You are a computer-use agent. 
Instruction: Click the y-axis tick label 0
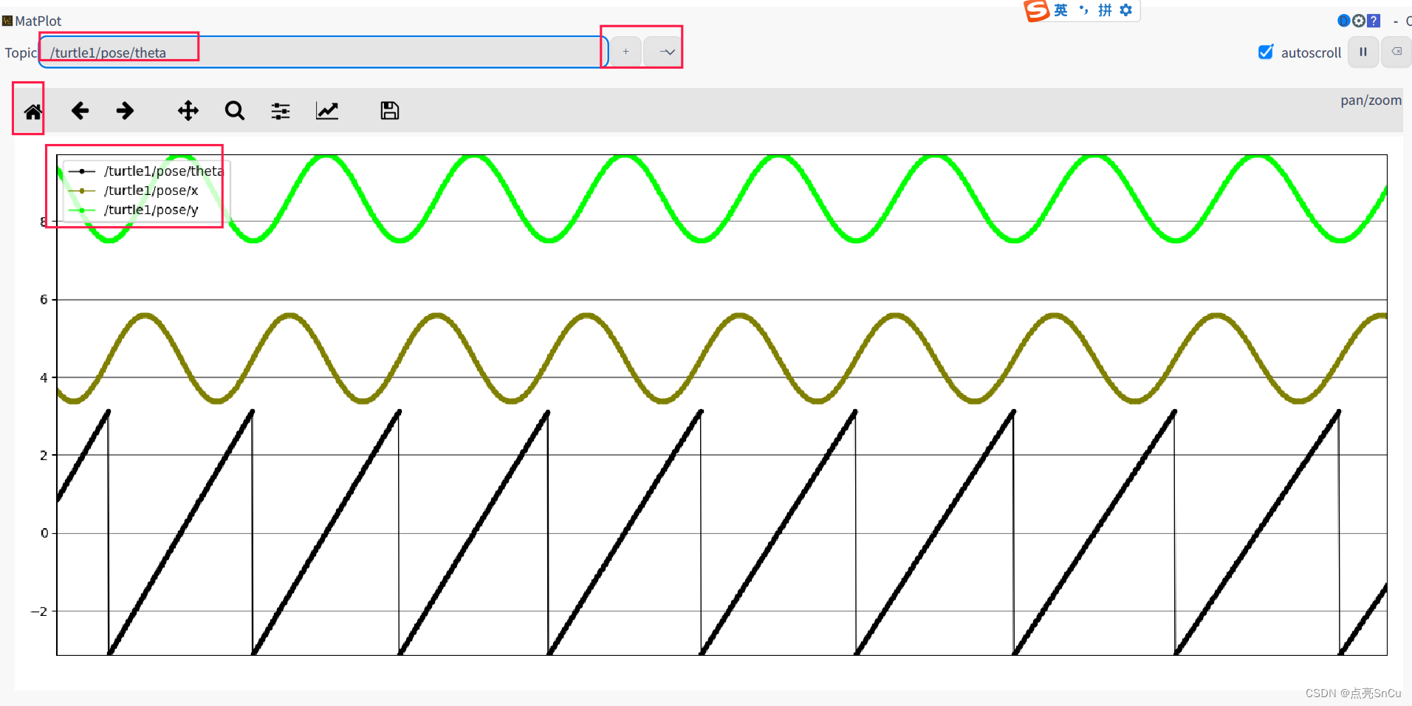(44, 533)
